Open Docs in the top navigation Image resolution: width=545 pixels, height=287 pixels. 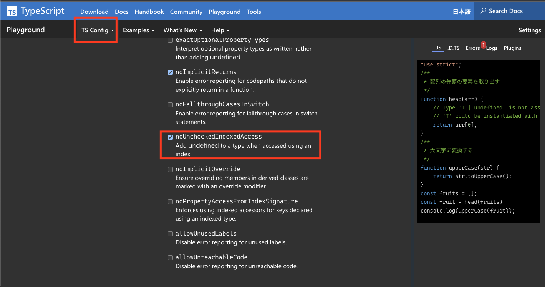tap(122, 12)
